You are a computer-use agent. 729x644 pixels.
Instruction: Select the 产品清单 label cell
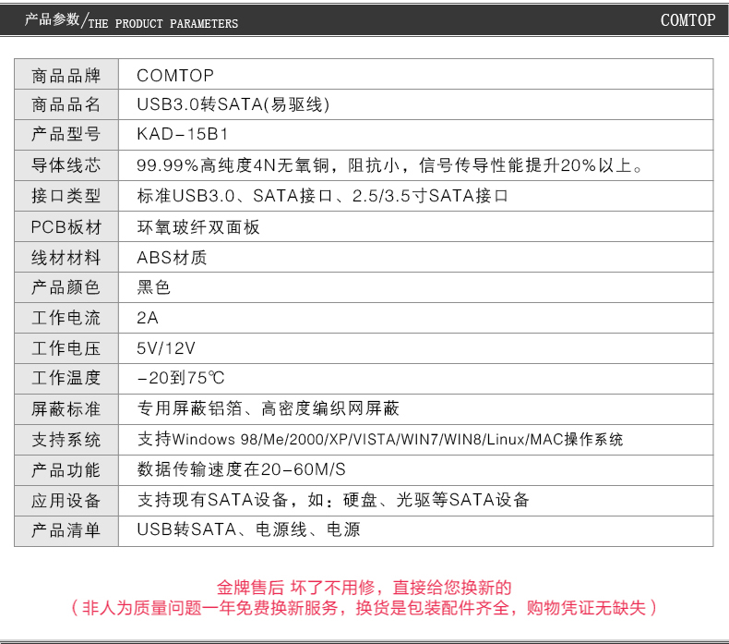click(66, 531)
